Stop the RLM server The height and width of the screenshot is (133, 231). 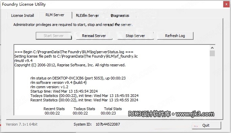pos(135,36)
